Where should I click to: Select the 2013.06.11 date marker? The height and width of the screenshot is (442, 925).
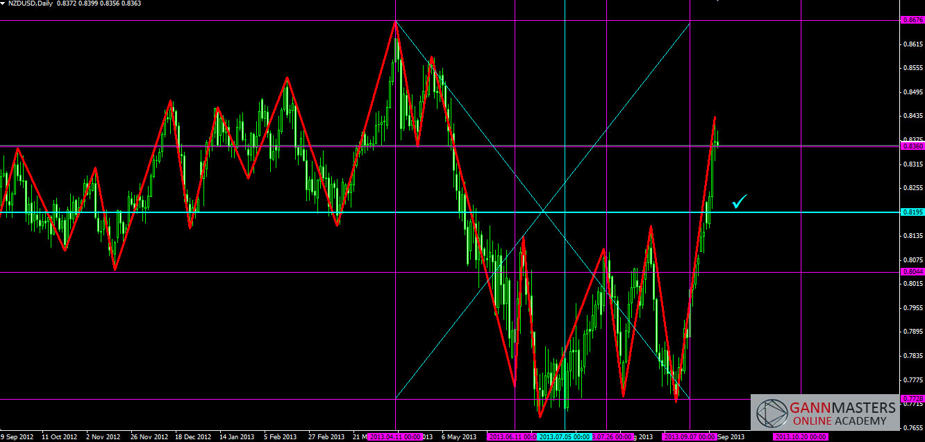[x=511, y=437]
